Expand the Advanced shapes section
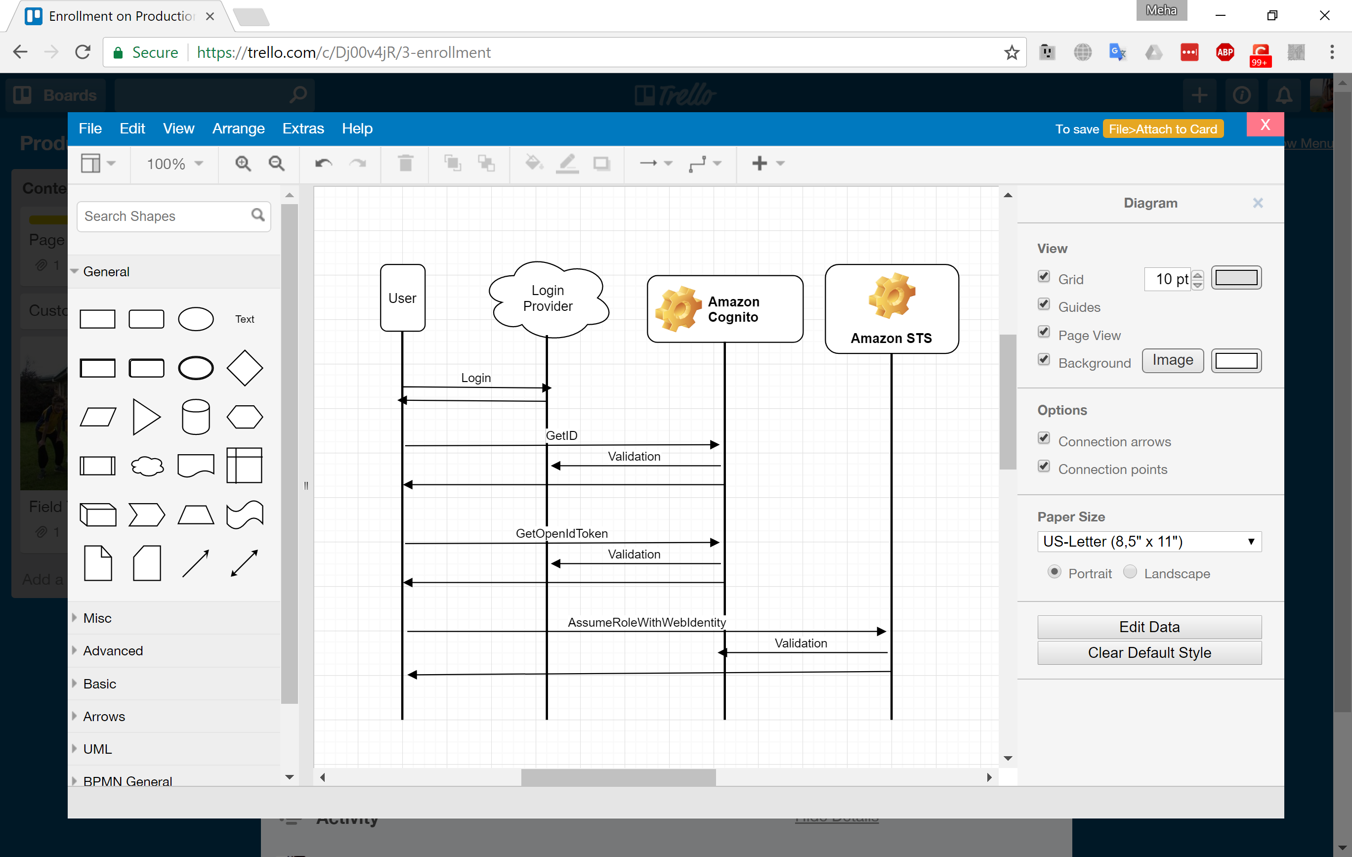This screenshot has width=1352, height=857. point(113,650)
